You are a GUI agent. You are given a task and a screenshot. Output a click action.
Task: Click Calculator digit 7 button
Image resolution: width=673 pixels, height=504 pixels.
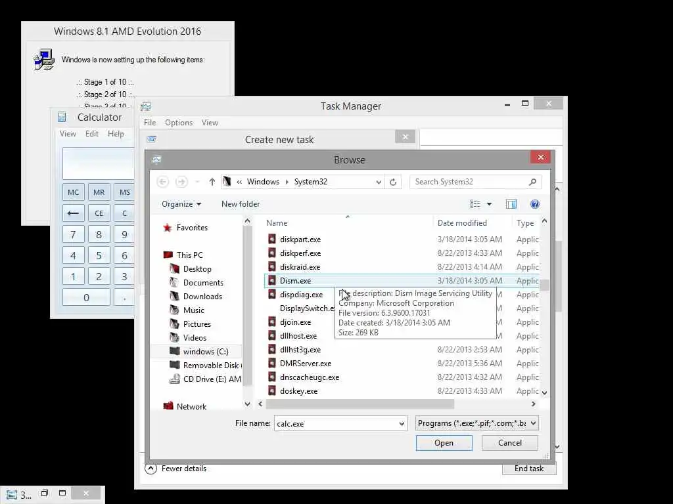[74, 234]
